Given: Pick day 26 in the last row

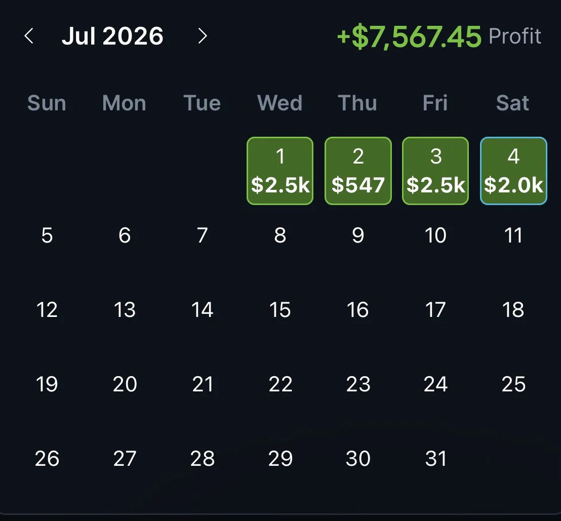Looking at the screenshot, I should click(x=47, y=459).
